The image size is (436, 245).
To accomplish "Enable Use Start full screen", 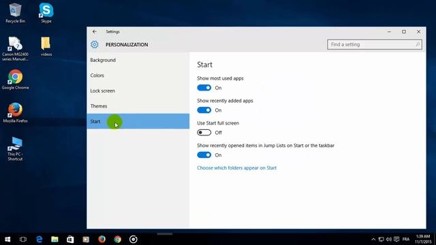I will [204, 133].
